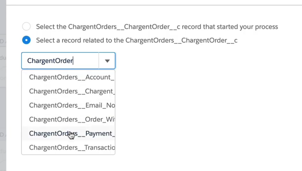Click the 'Select the ChargentOrders__ChargentOrder__c record' label text
302x171 pixels.
tap(157, 27)
